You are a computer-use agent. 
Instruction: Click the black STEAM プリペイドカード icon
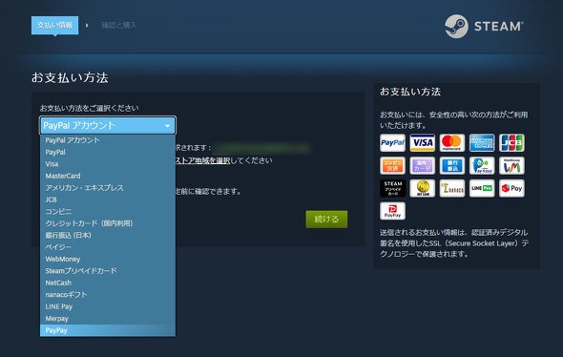coord(392,188)
